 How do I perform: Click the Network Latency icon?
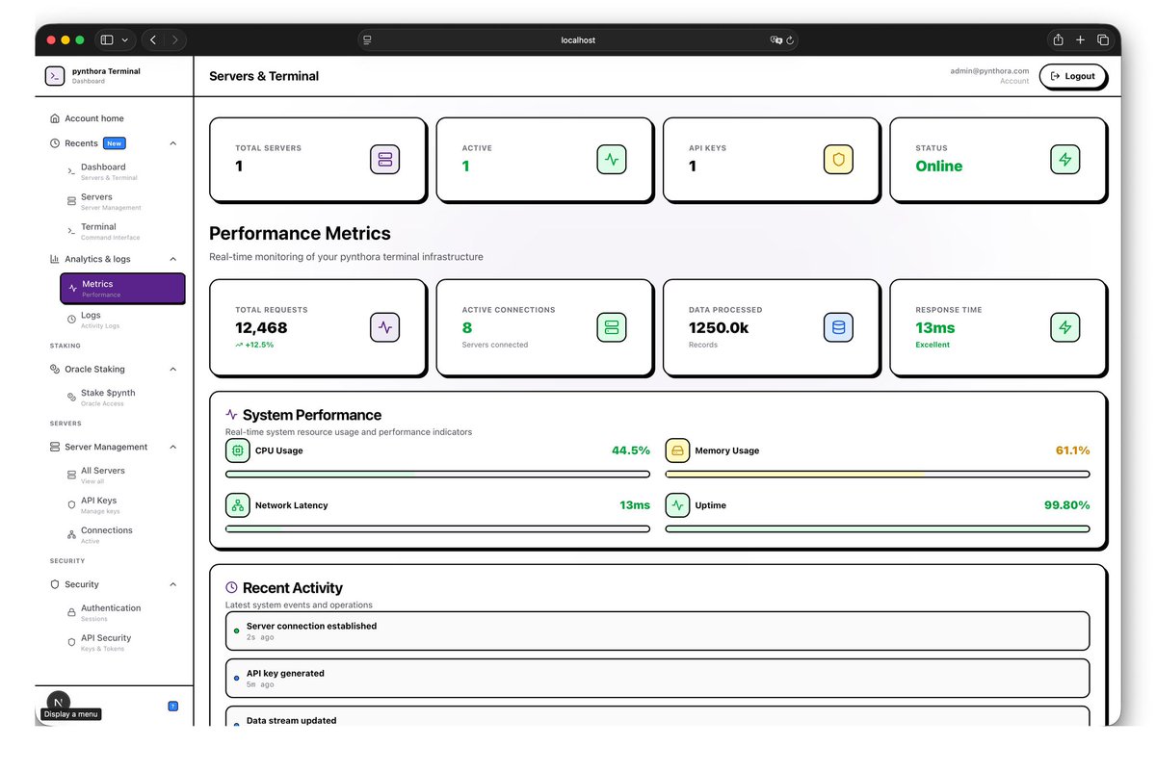tap(237, 505)
